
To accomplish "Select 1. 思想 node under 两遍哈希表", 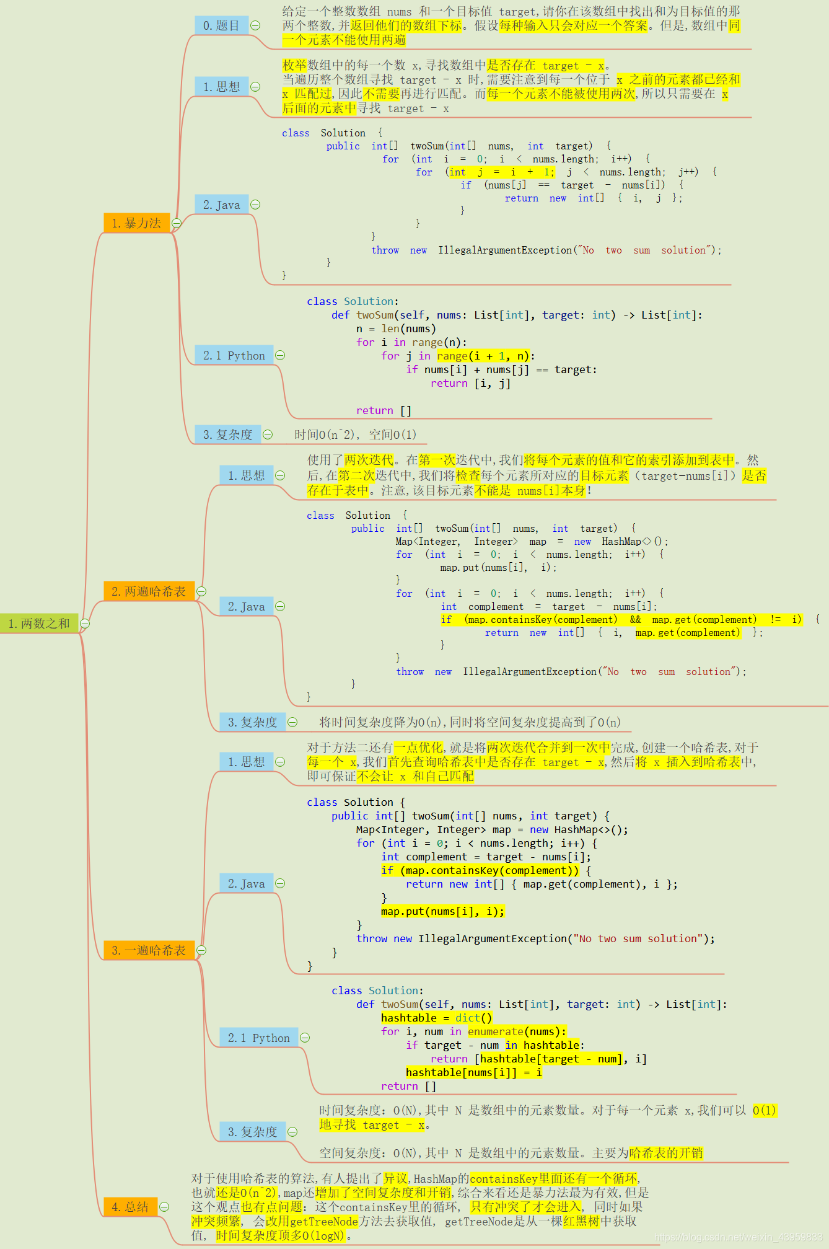I will click(x=246, y=475).
